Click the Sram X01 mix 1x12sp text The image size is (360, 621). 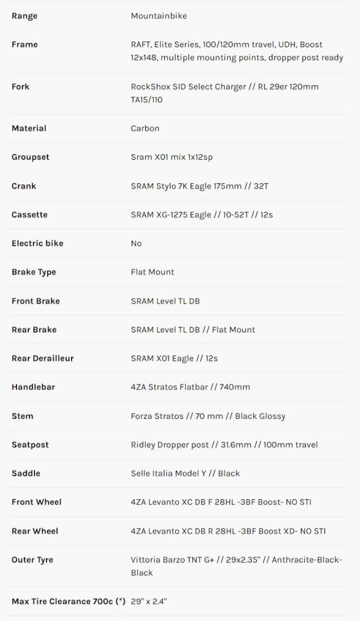point(172,157)
